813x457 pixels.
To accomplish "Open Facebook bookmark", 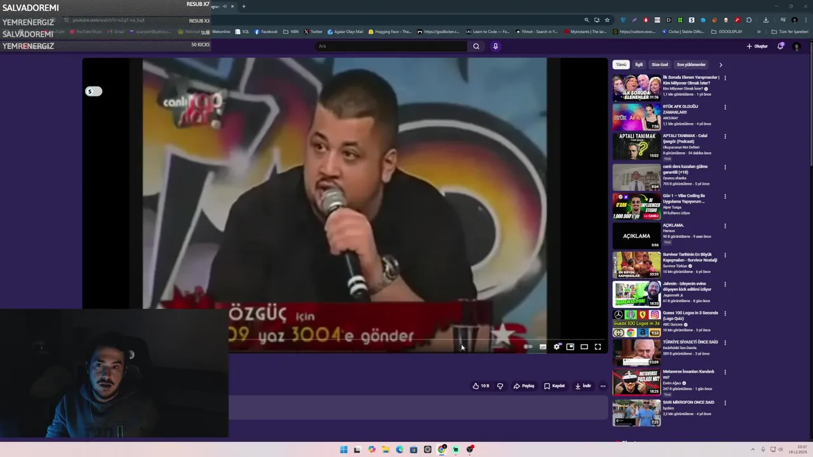I will (266, 32).
